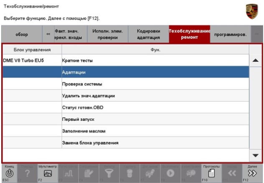
Task: Choose Удалить знач.адаптации function
Action: [x=155, y=96]
